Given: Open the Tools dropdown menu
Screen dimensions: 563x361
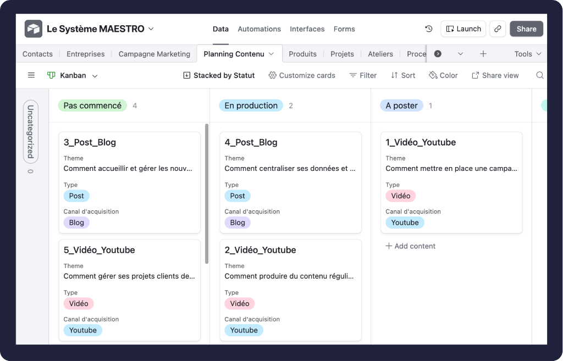Looking at the screenshot, I should click(528, 54).
